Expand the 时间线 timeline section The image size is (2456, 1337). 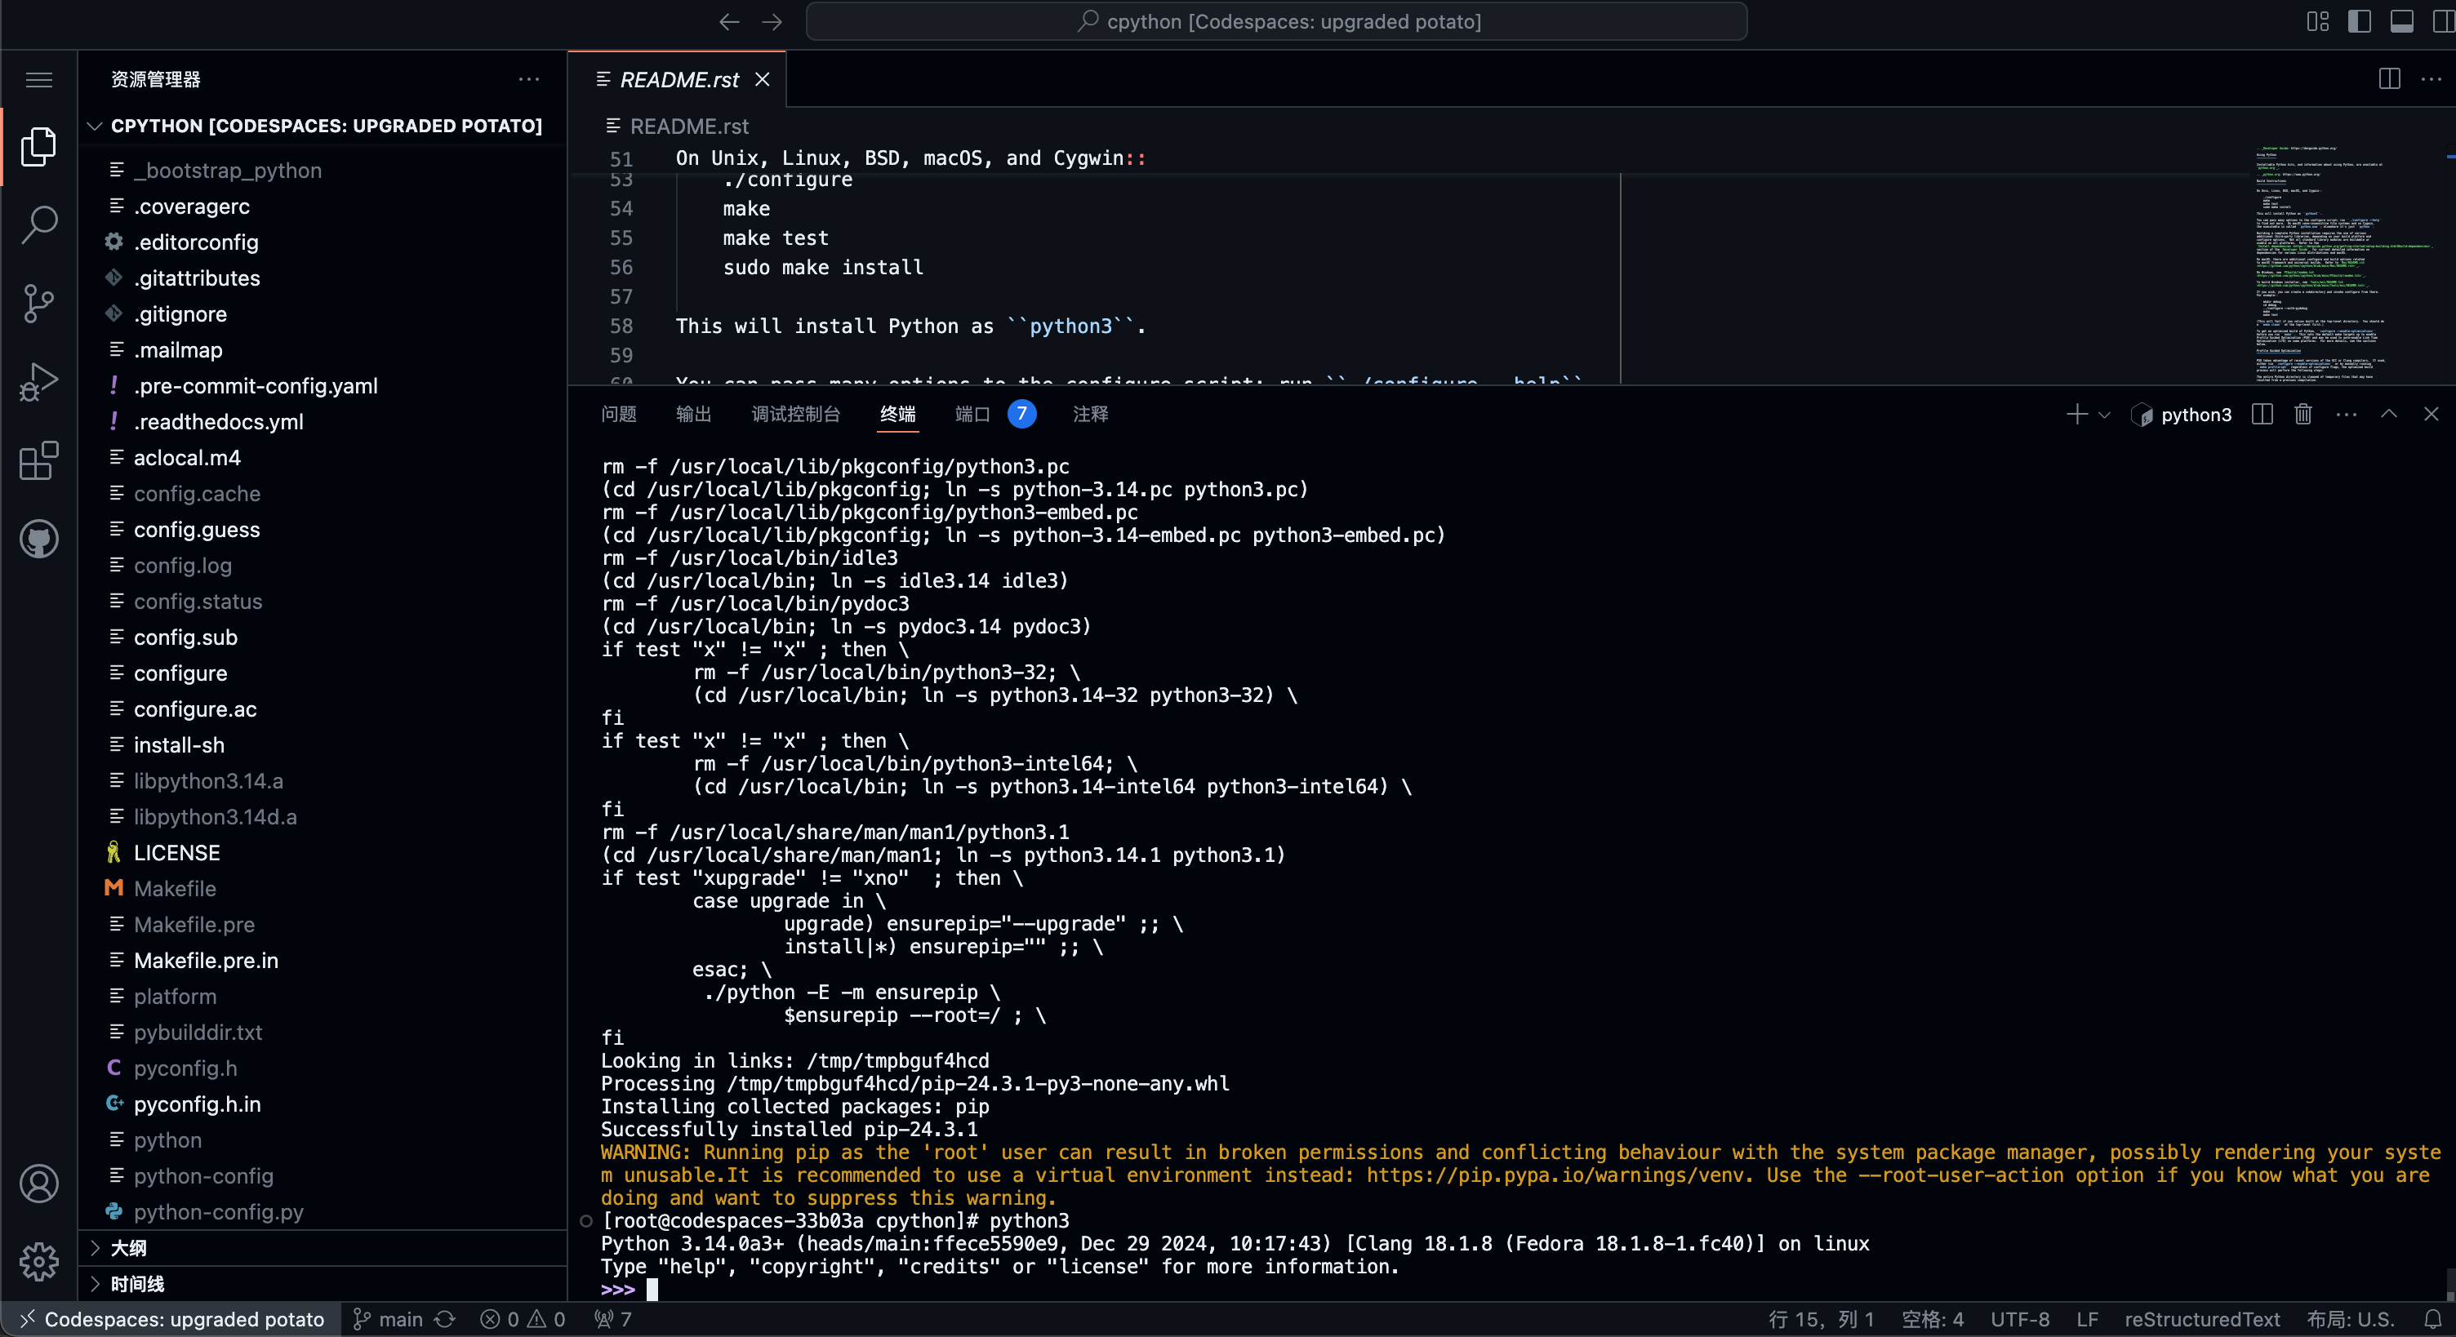point(137,1284)
